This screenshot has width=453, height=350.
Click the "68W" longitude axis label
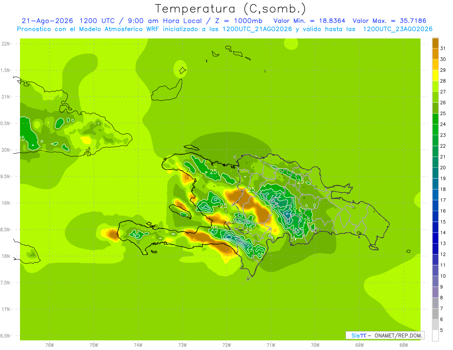click(x=404, y=345)
